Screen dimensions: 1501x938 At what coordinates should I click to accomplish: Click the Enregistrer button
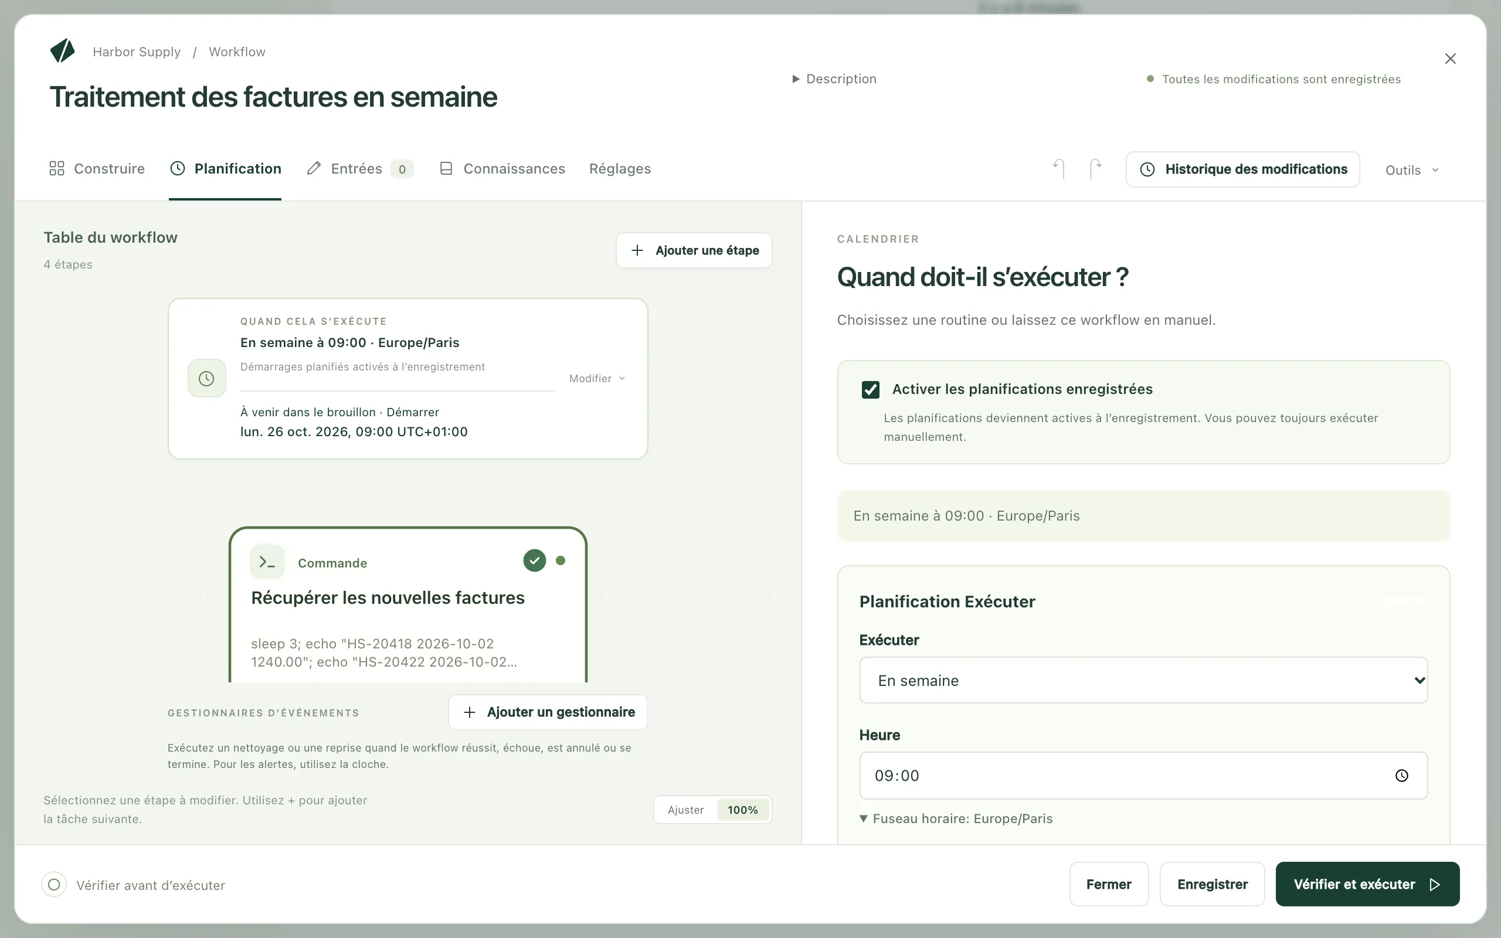pos(1213,884)
